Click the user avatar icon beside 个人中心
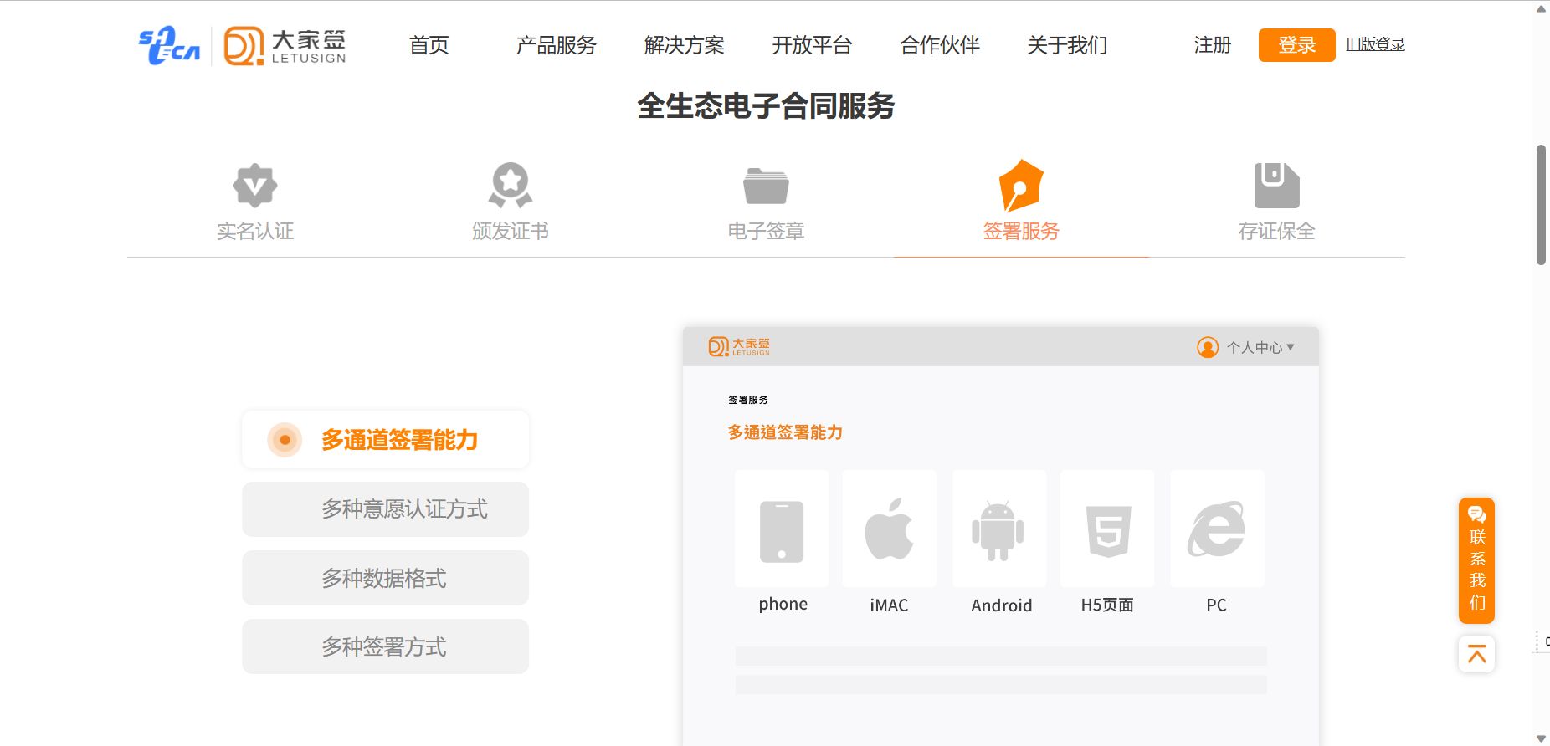The width and height of the screenshot is (1550, 746). coord(1208,347)
